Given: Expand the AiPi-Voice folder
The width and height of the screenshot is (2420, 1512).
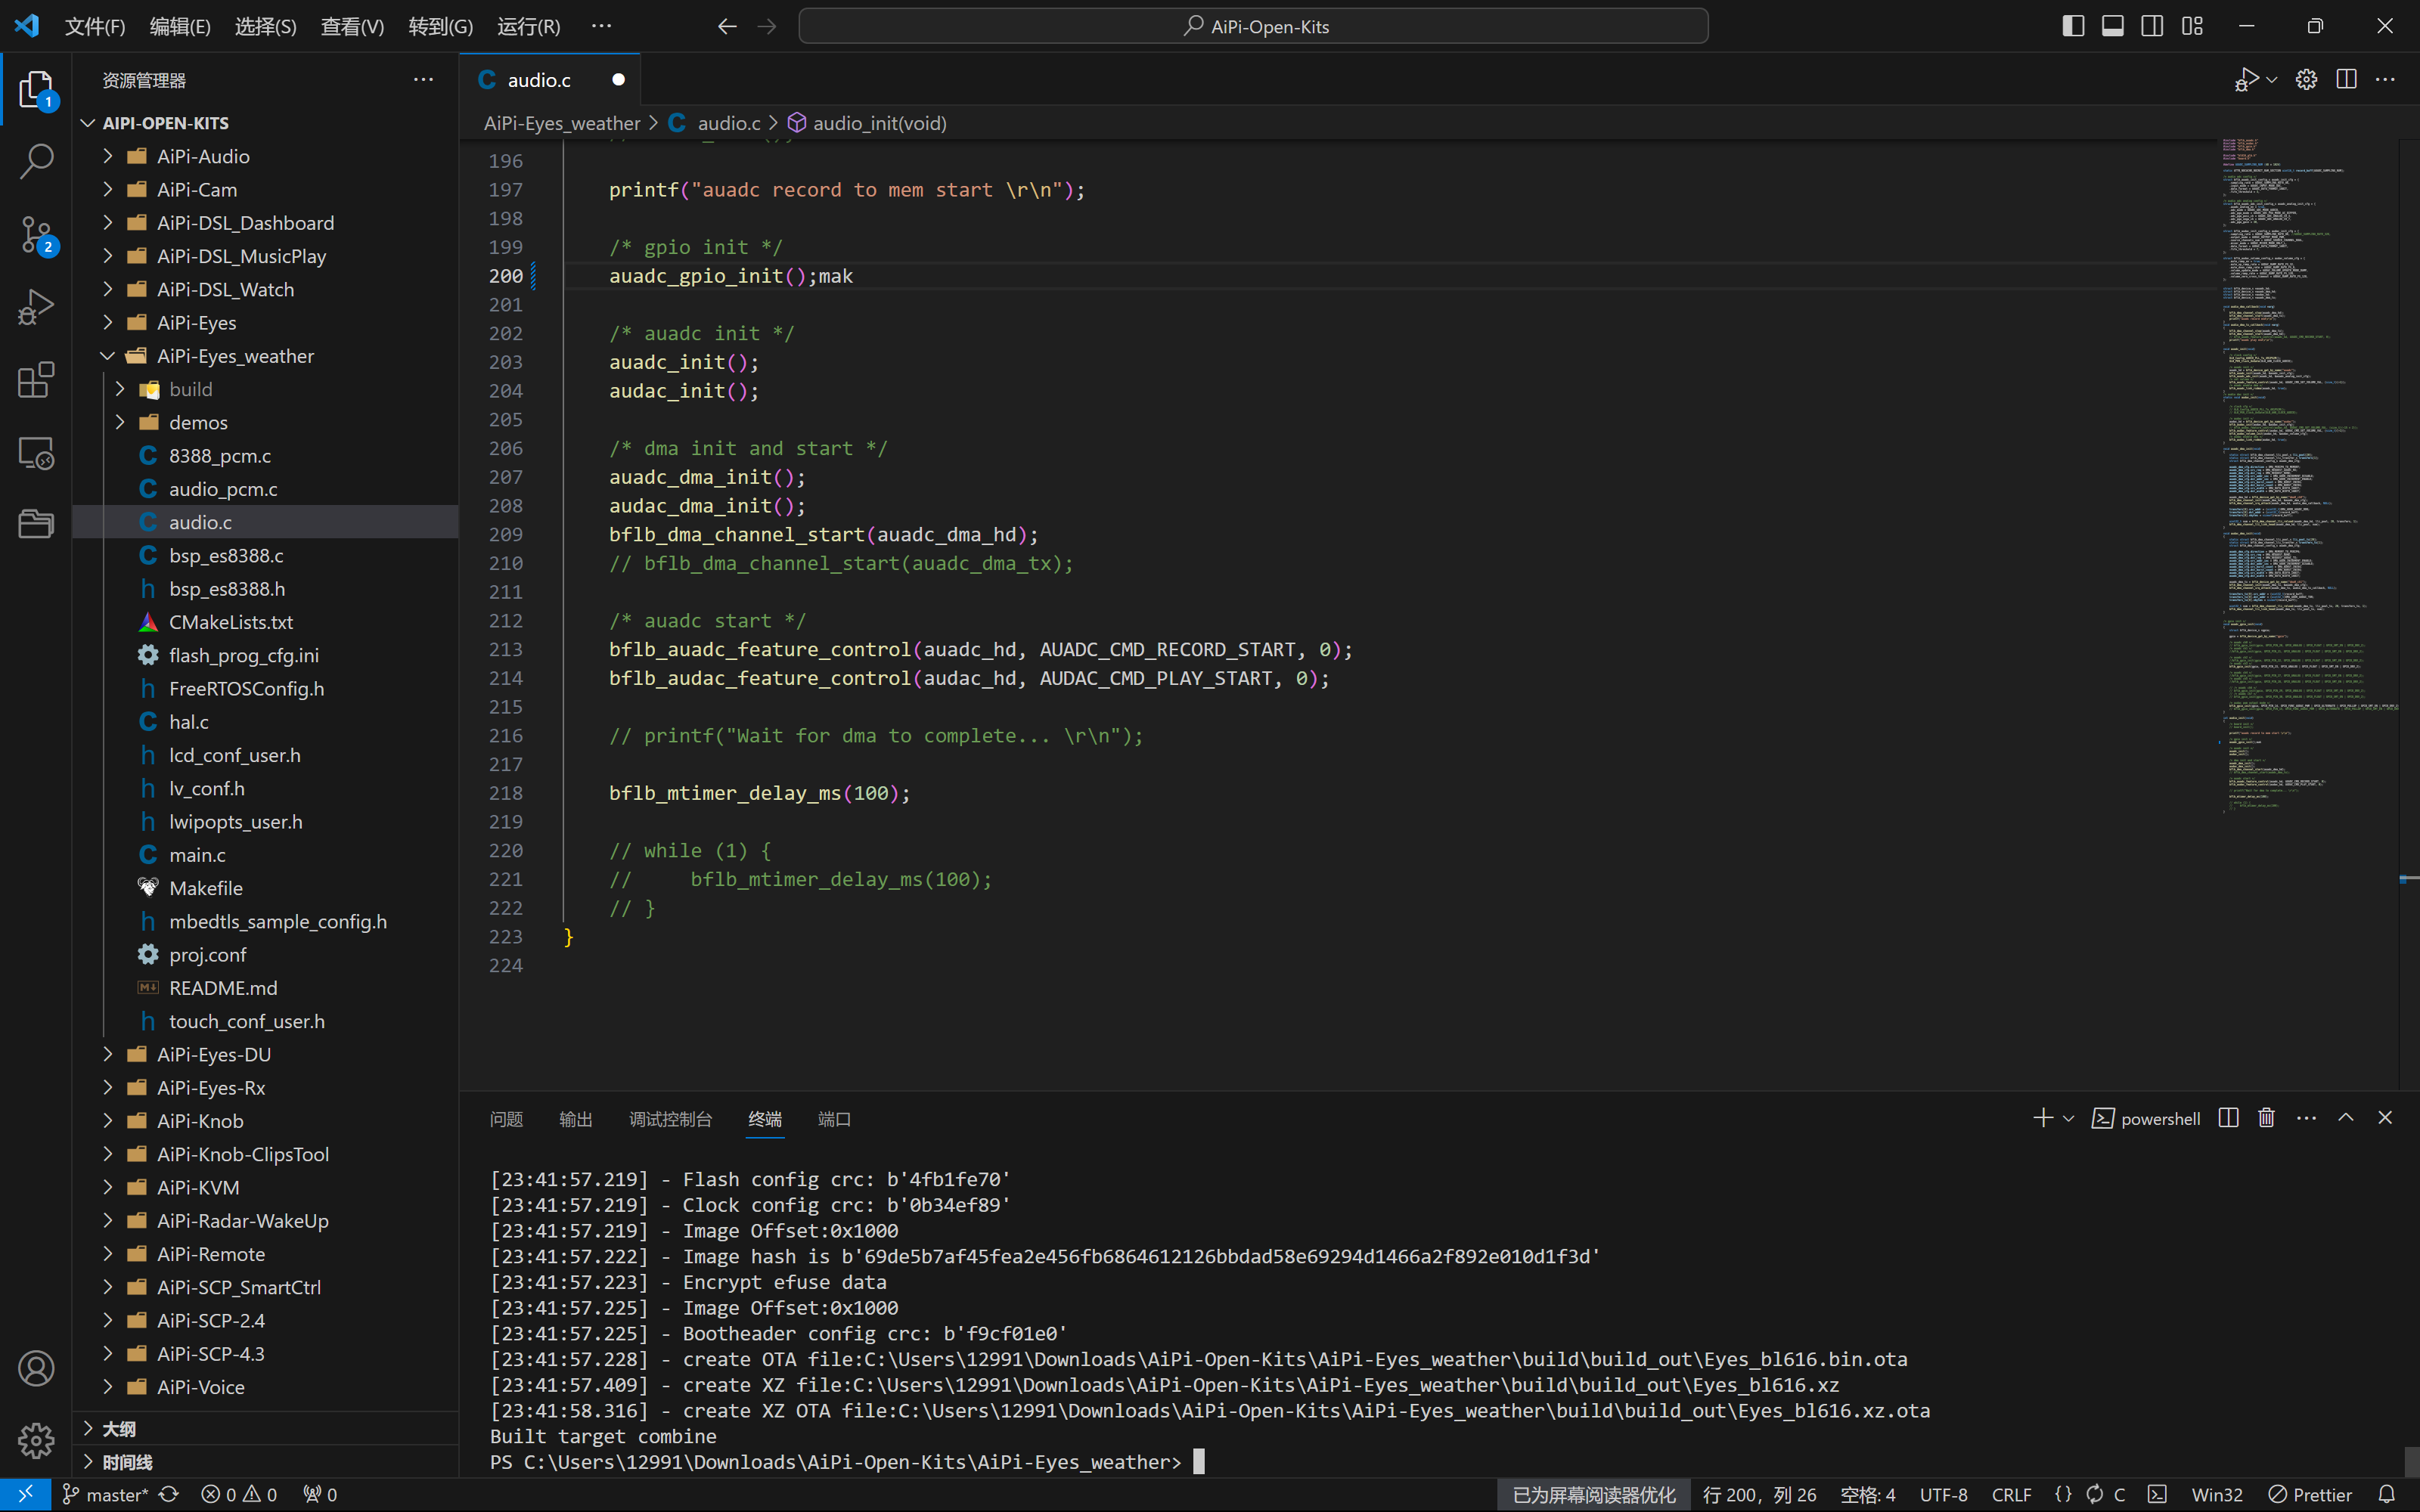Looking at the screenshot, I should click(108, 1387).
